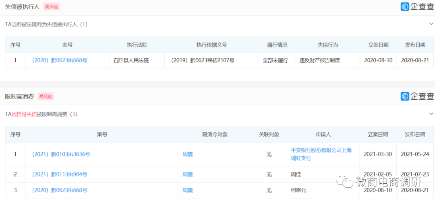This screenshot has height=201, width=435.
Task: Click the 高风险 tag beside 限制高消费
Action: pyautogui.click(x=46, y=96)
